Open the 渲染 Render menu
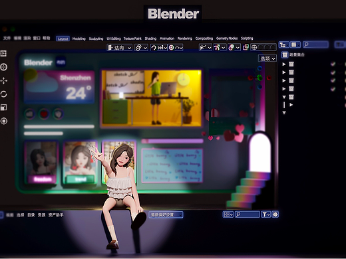346x259 pixels. [x=27, y=38]
